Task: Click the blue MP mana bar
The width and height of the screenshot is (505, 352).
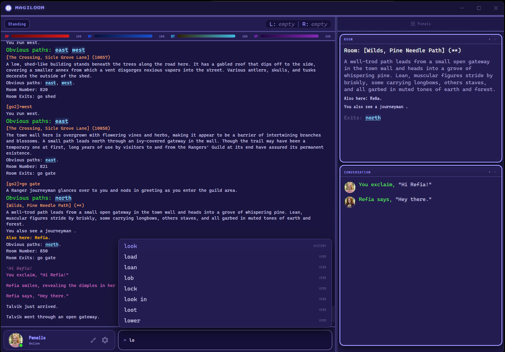Action: (x=123, y=36)
